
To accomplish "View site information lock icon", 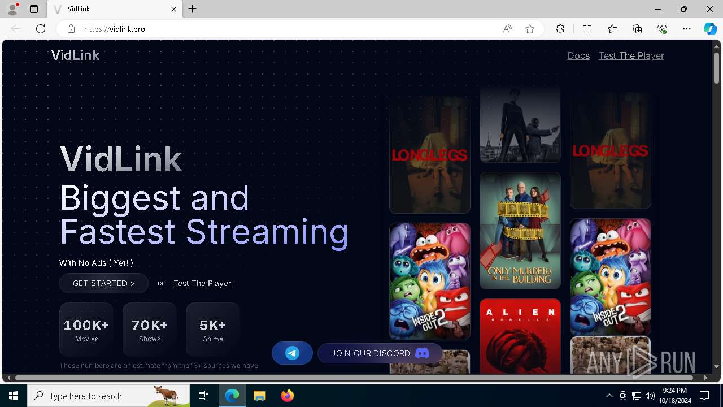I will click(71, 29).
